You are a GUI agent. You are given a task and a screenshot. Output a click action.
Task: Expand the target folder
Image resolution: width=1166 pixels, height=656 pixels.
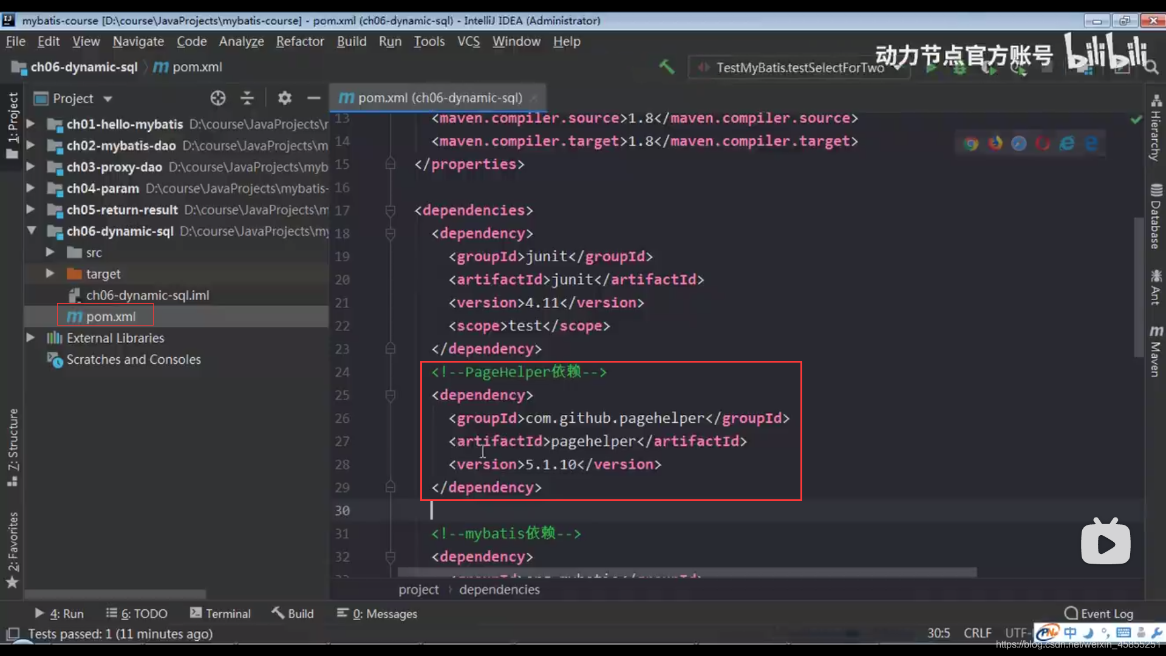[x=50, y=274]
